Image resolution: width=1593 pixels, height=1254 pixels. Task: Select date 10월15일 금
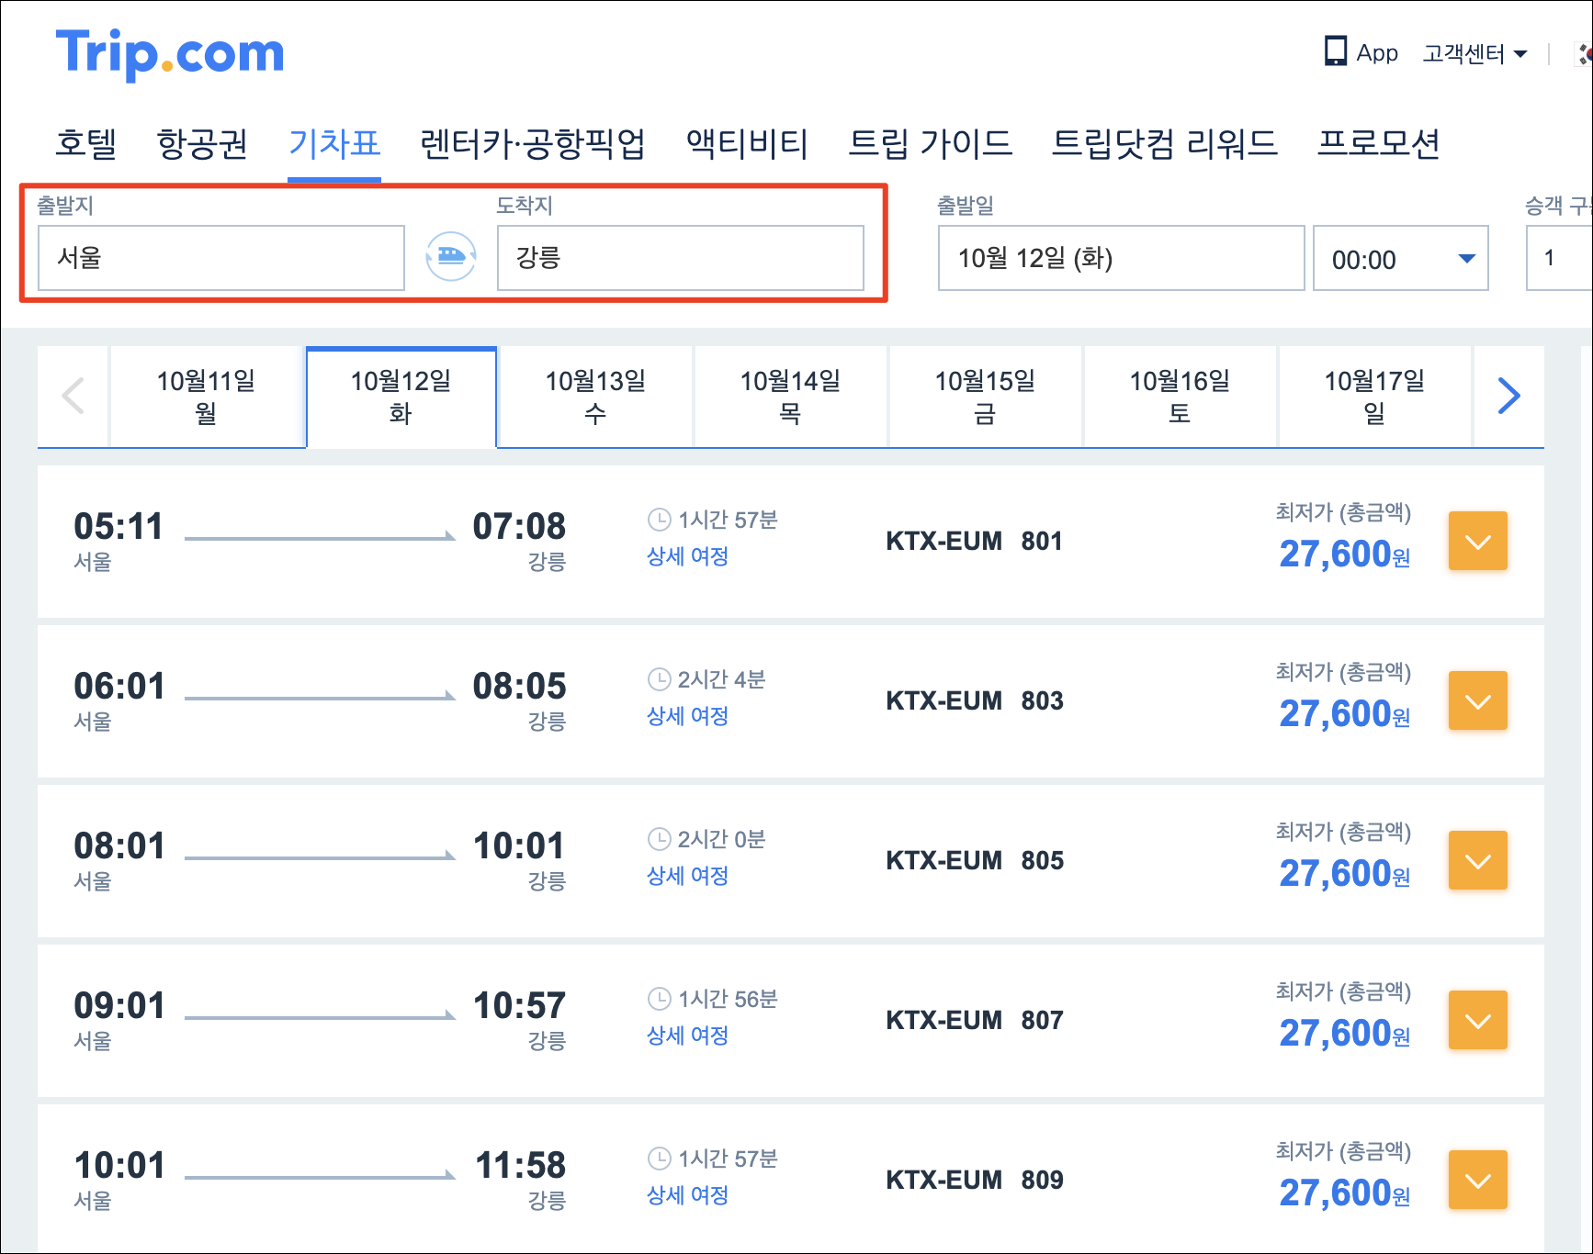(x=986, y=397)
